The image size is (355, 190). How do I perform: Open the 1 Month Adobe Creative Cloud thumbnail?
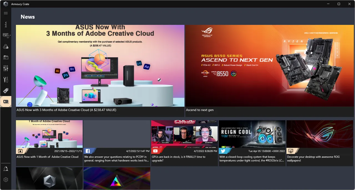tap(49, 134)
